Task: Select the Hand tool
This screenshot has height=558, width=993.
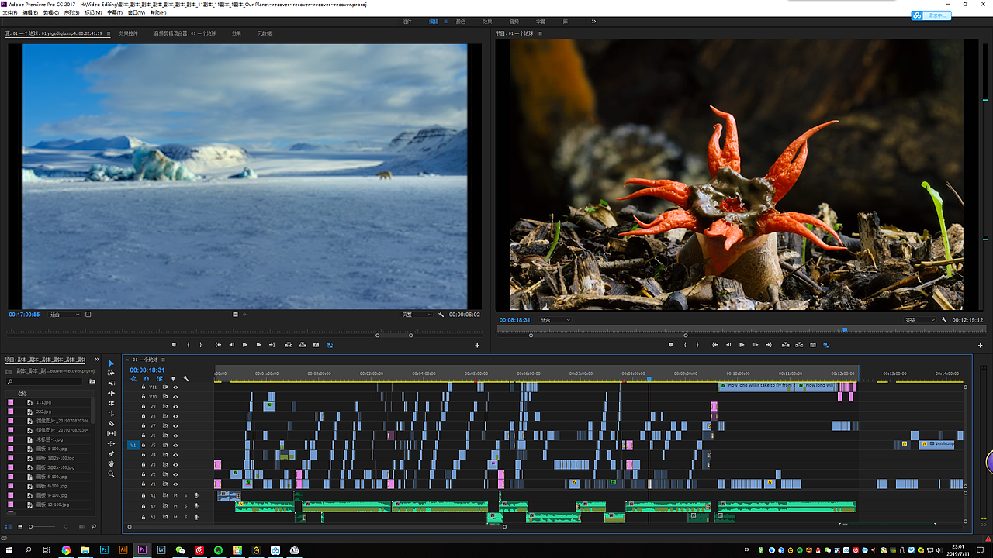Action: (x=111, y=463)
